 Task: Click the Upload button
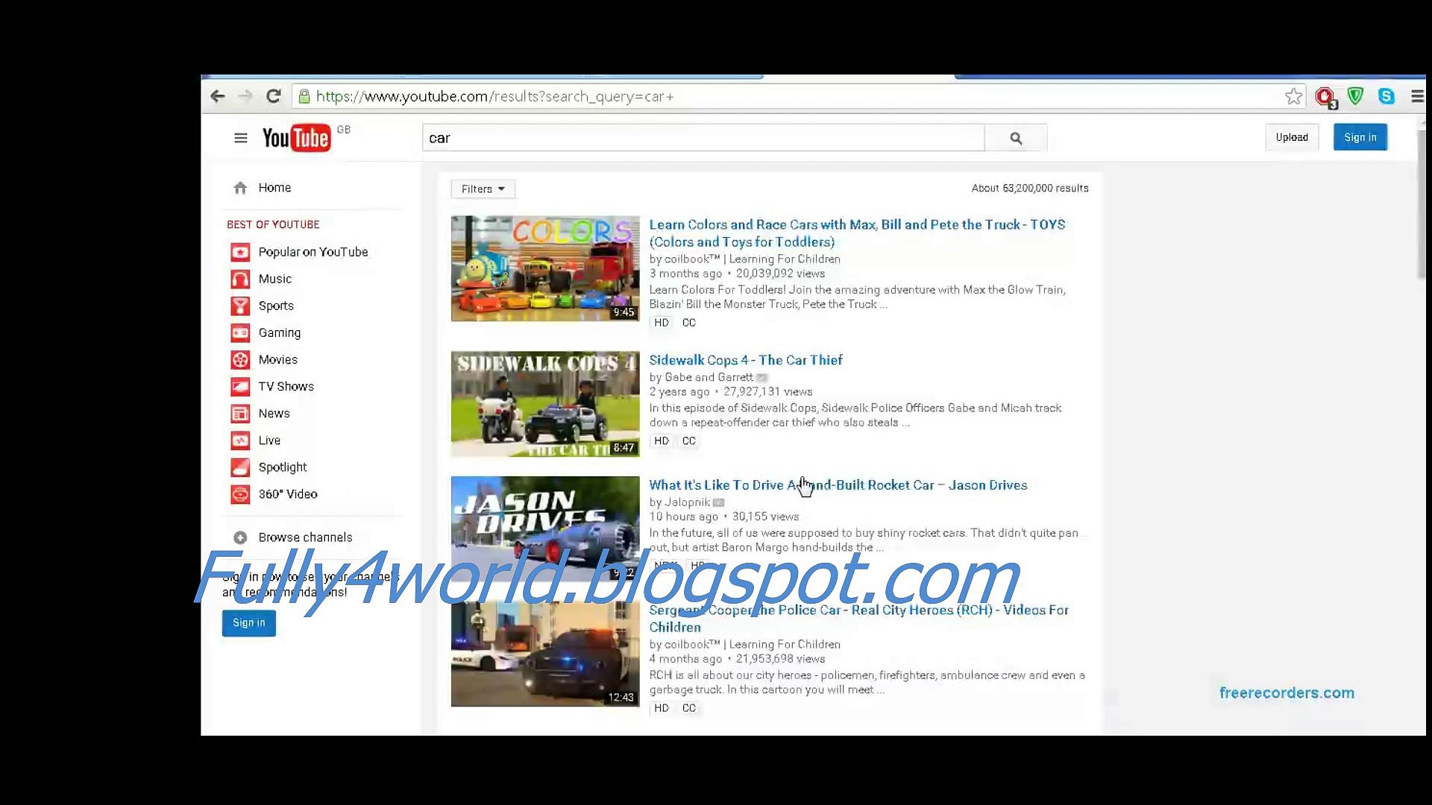1292,137
